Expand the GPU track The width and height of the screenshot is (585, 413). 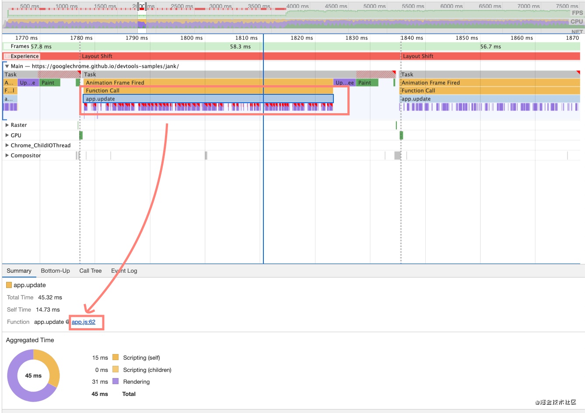pos(7,135)
